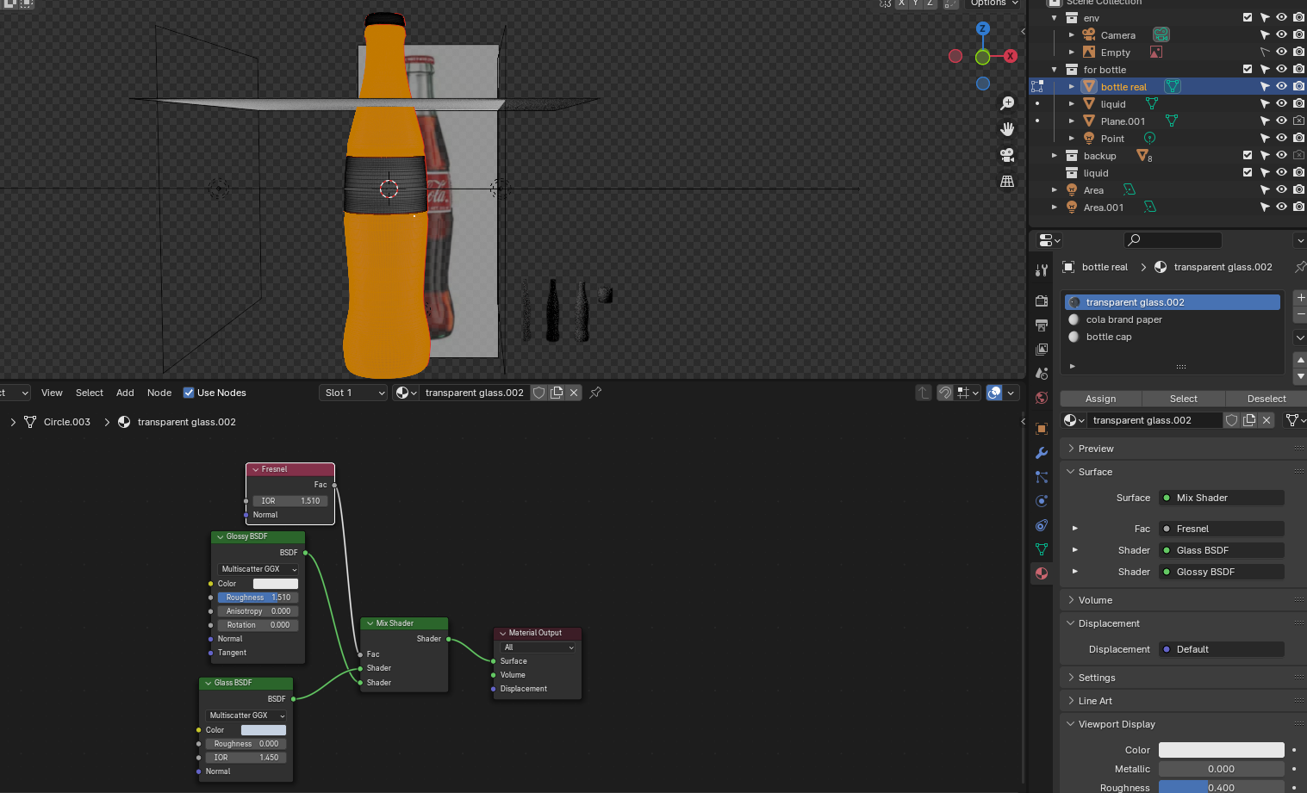Unlink material X in node editor header
This screenshot has width=1307, height=793.
tap(574, 393)
